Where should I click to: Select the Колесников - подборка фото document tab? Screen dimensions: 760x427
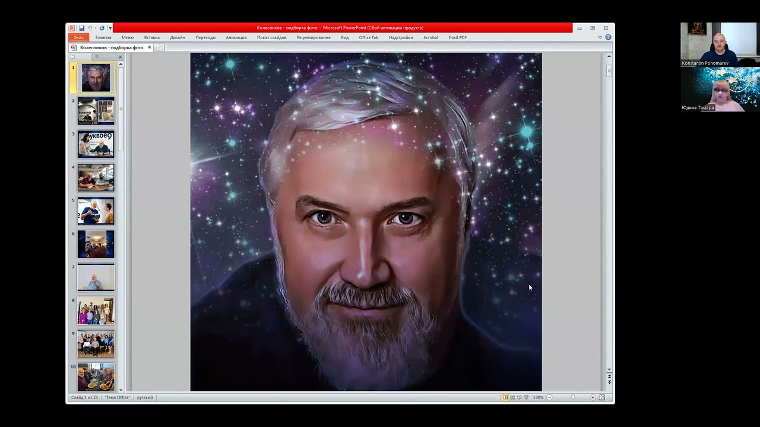click(x=111, y=47)
